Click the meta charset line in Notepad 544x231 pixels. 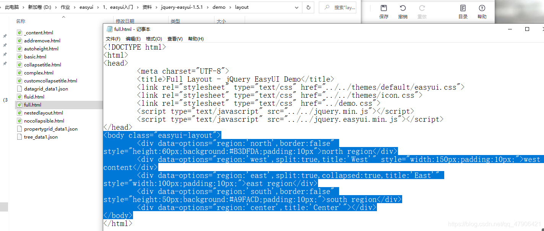(183, 71)
